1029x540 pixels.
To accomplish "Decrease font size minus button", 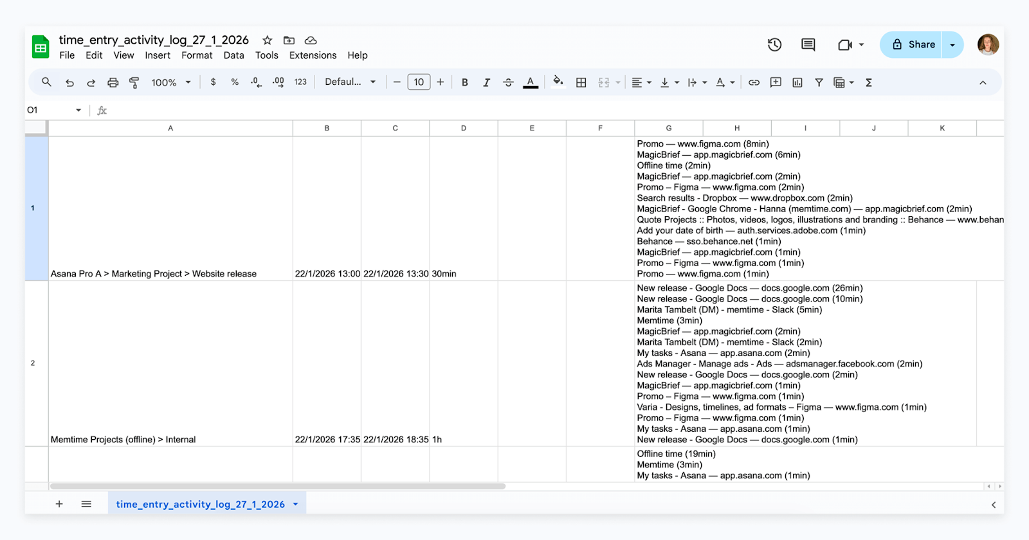I will (x=397, y=82).
